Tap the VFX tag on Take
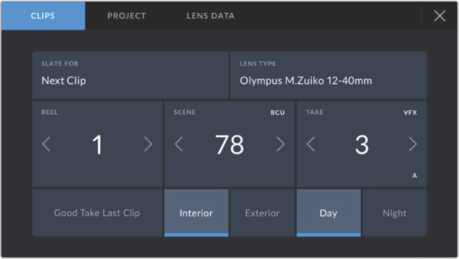 [x=410, y=113]
